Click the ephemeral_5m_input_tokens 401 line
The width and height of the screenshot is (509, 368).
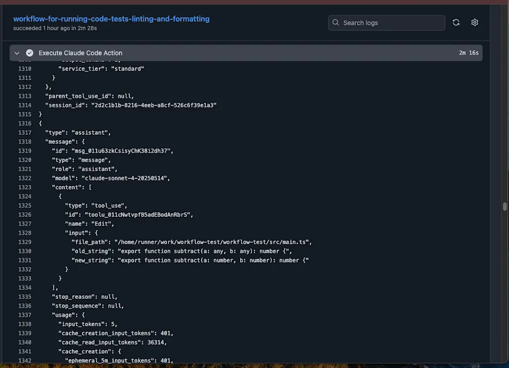click(119, 361)
